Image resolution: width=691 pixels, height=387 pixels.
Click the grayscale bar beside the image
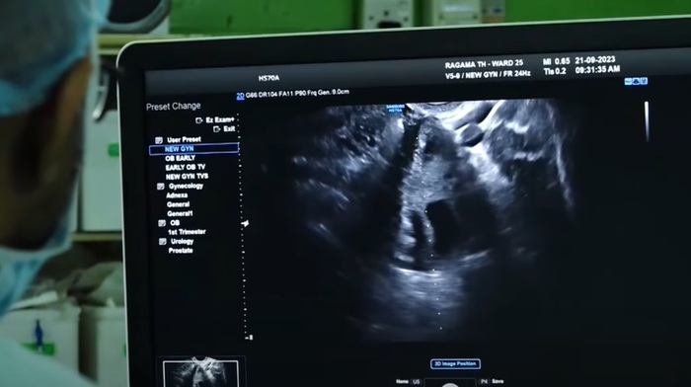(647, 121)
